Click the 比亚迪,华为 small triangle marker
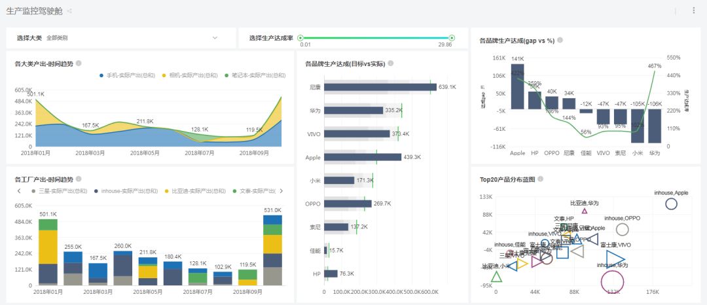Viewport: 707px width, 305px height. 585,211
